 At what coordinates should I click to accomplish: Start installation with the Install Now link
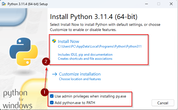[x=68, y=42]
